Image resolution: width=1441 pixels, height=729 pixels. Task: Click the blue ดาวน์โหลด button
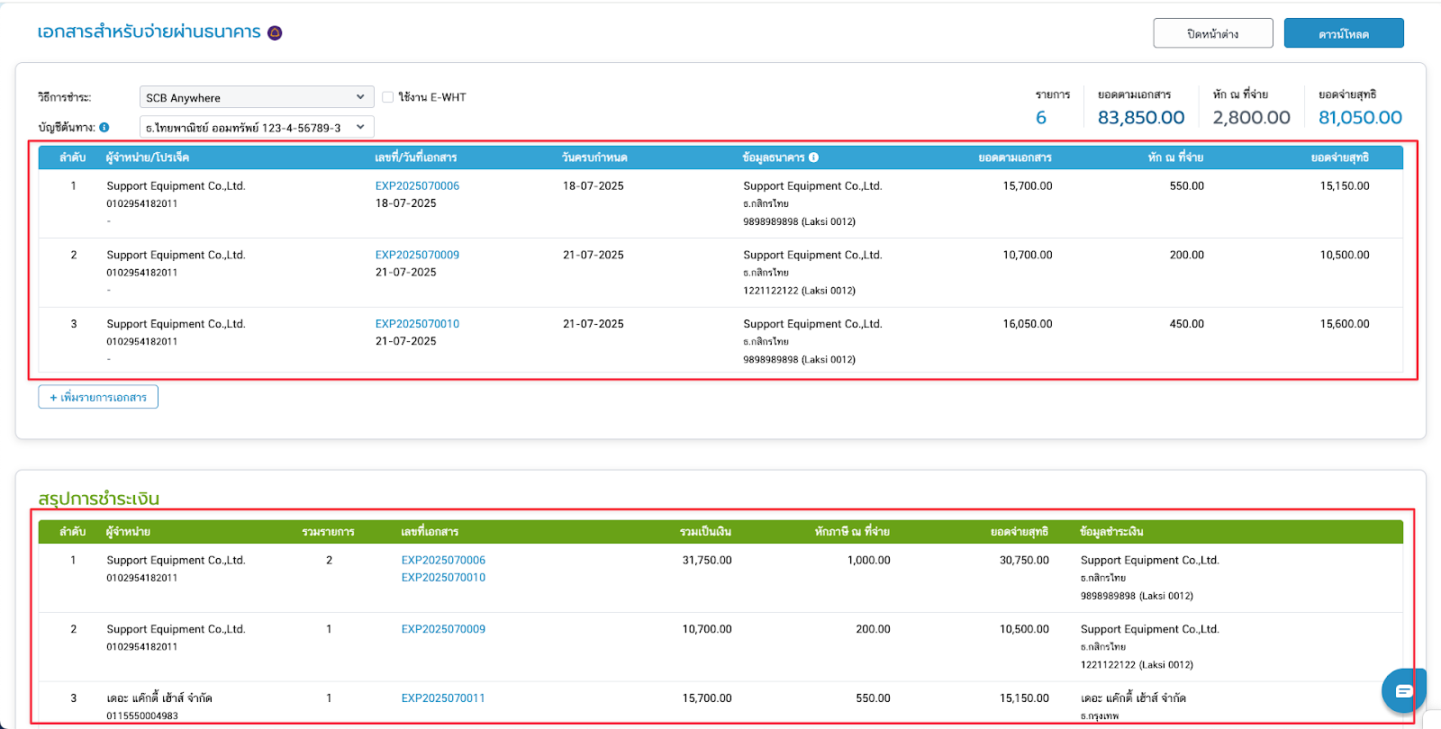pyautogui.click(x=1343, y=33)
